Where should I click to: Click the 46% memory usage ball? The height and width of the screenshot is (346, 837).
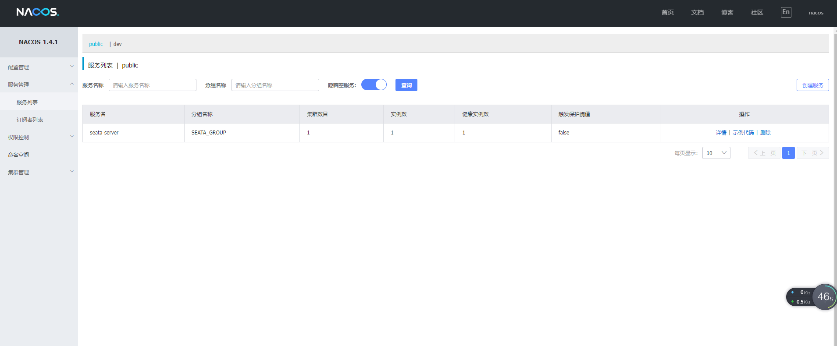click(825, 297)
